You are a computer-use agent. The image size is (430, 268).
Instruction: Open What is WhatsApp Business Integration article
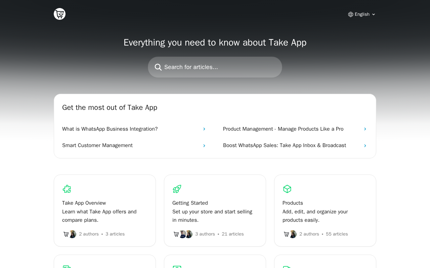(110, 129)
